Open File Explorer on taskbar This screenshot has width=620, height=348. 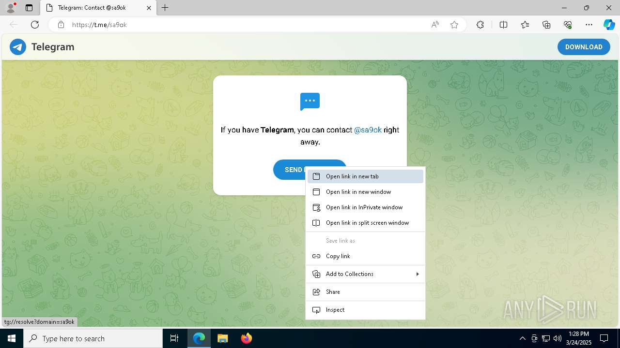(x=222, y=338)
